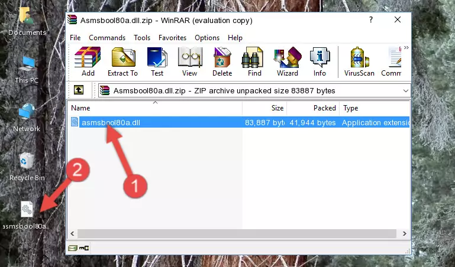The width and height of the screenshot is (455, 267).
Task: Click the Comment toolbar icon
Action: point(392,61)
